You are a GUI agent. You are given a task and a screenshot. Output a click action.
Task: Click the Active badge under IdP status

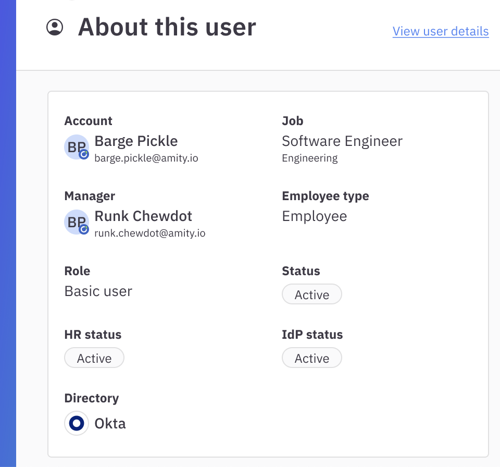coord(311,358)
